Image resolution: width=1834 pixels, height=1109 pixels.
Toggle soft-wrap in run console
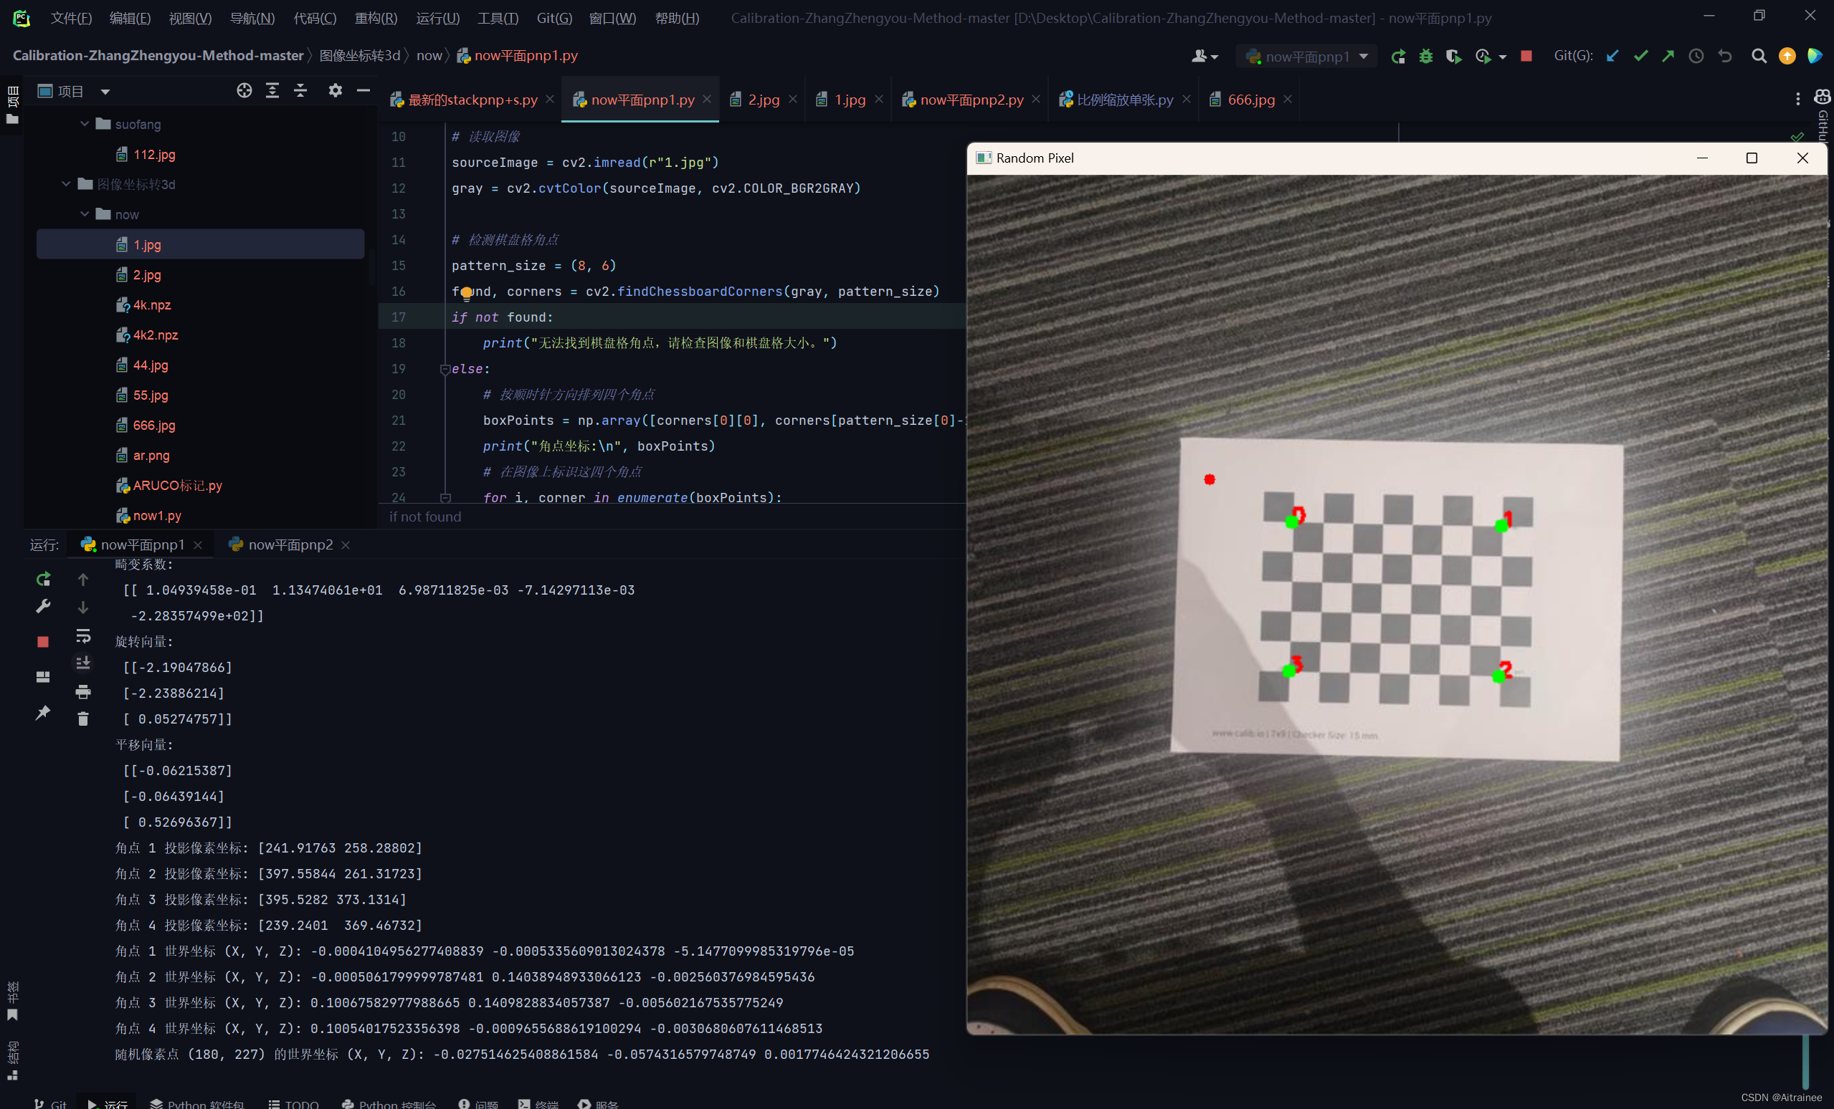point(83,636)
